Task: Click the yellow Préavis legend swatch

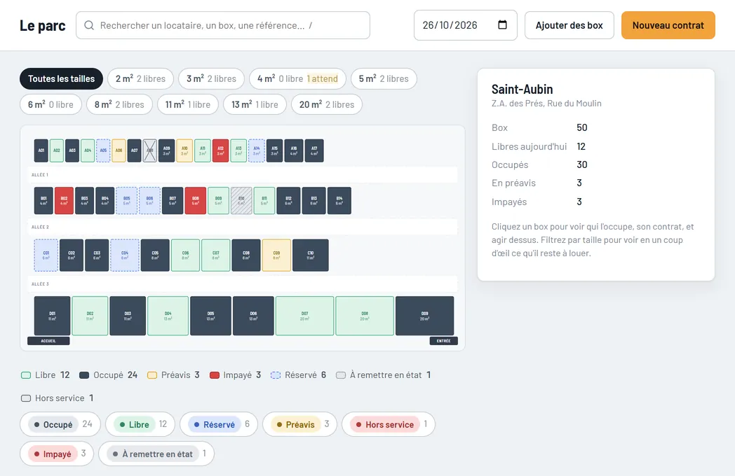Action: [x=152, y=375]
